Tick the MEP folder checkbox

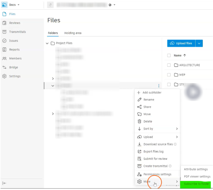point(169,75)
